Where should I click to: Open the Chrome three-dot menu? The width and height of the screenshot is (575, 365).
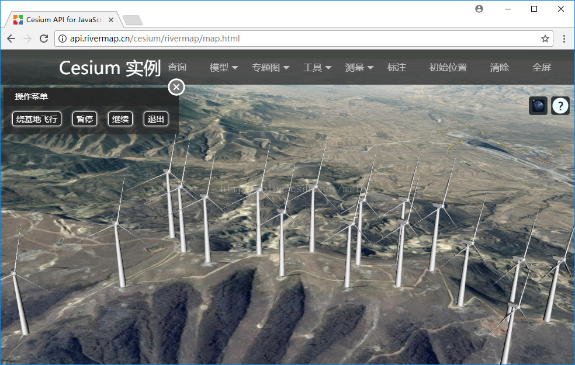pyautogui.click(x=564, y=39)
